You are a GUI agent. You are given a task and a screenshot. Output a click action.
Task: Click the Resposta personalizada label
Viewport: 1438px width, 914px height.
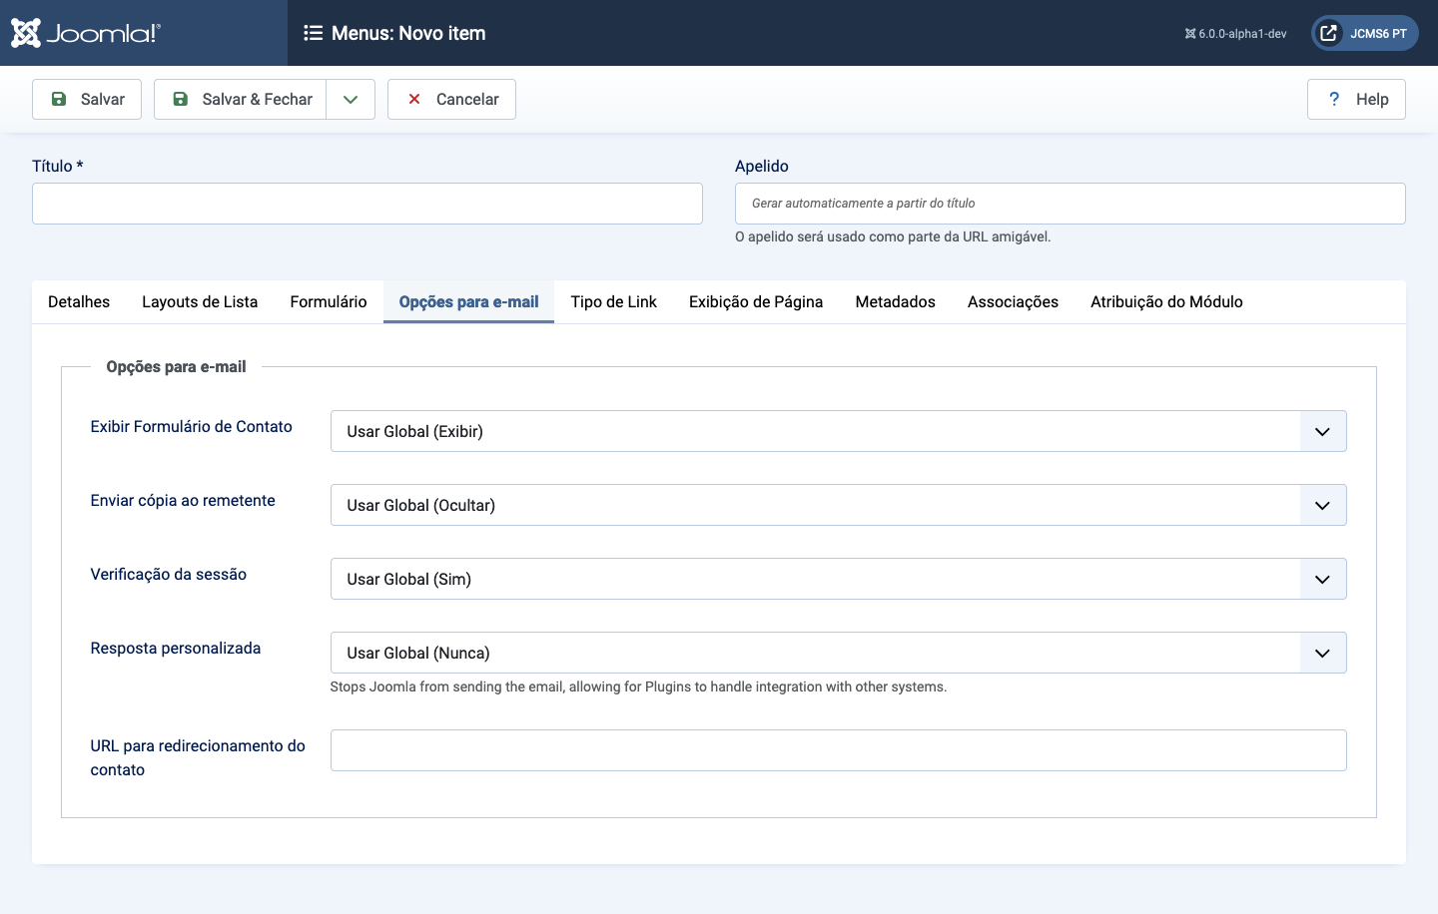click(x=176, y=648)
